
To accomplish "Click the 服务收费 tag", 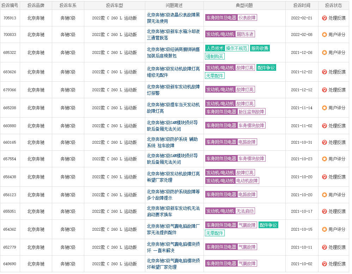I will [260, 48].
